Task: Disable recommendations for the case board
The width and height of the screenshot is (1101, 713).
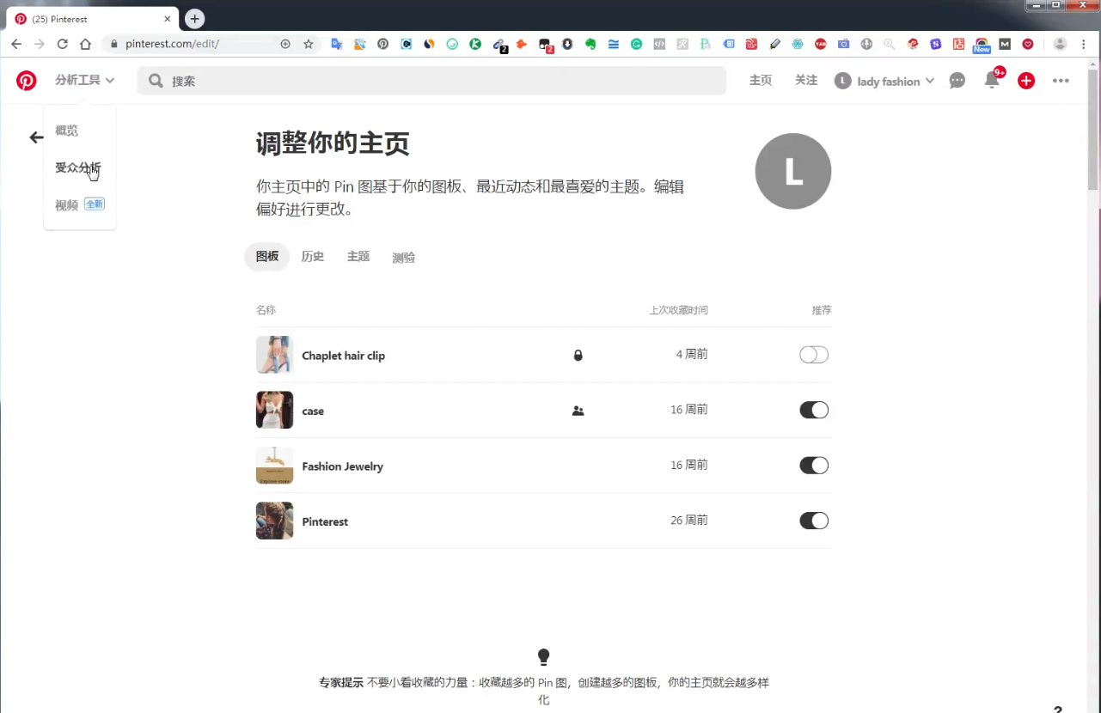Action: [x=814, y=411]
